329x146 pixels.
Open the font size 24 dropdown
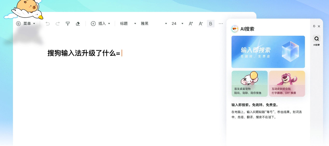click(177, 24)
